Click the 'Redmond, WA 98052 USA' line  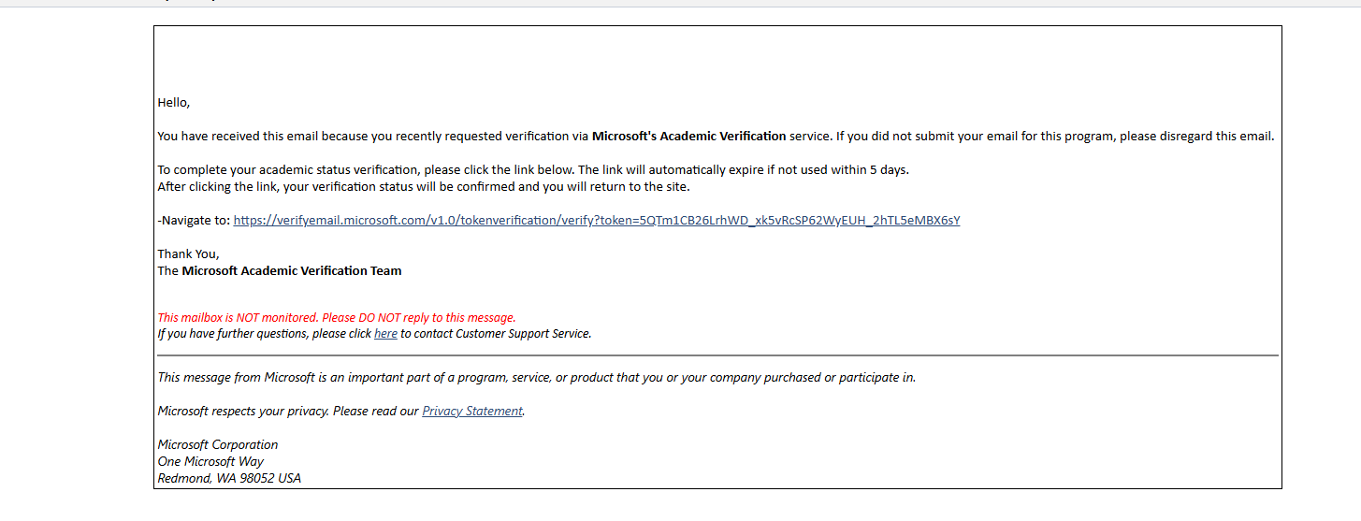229,479
